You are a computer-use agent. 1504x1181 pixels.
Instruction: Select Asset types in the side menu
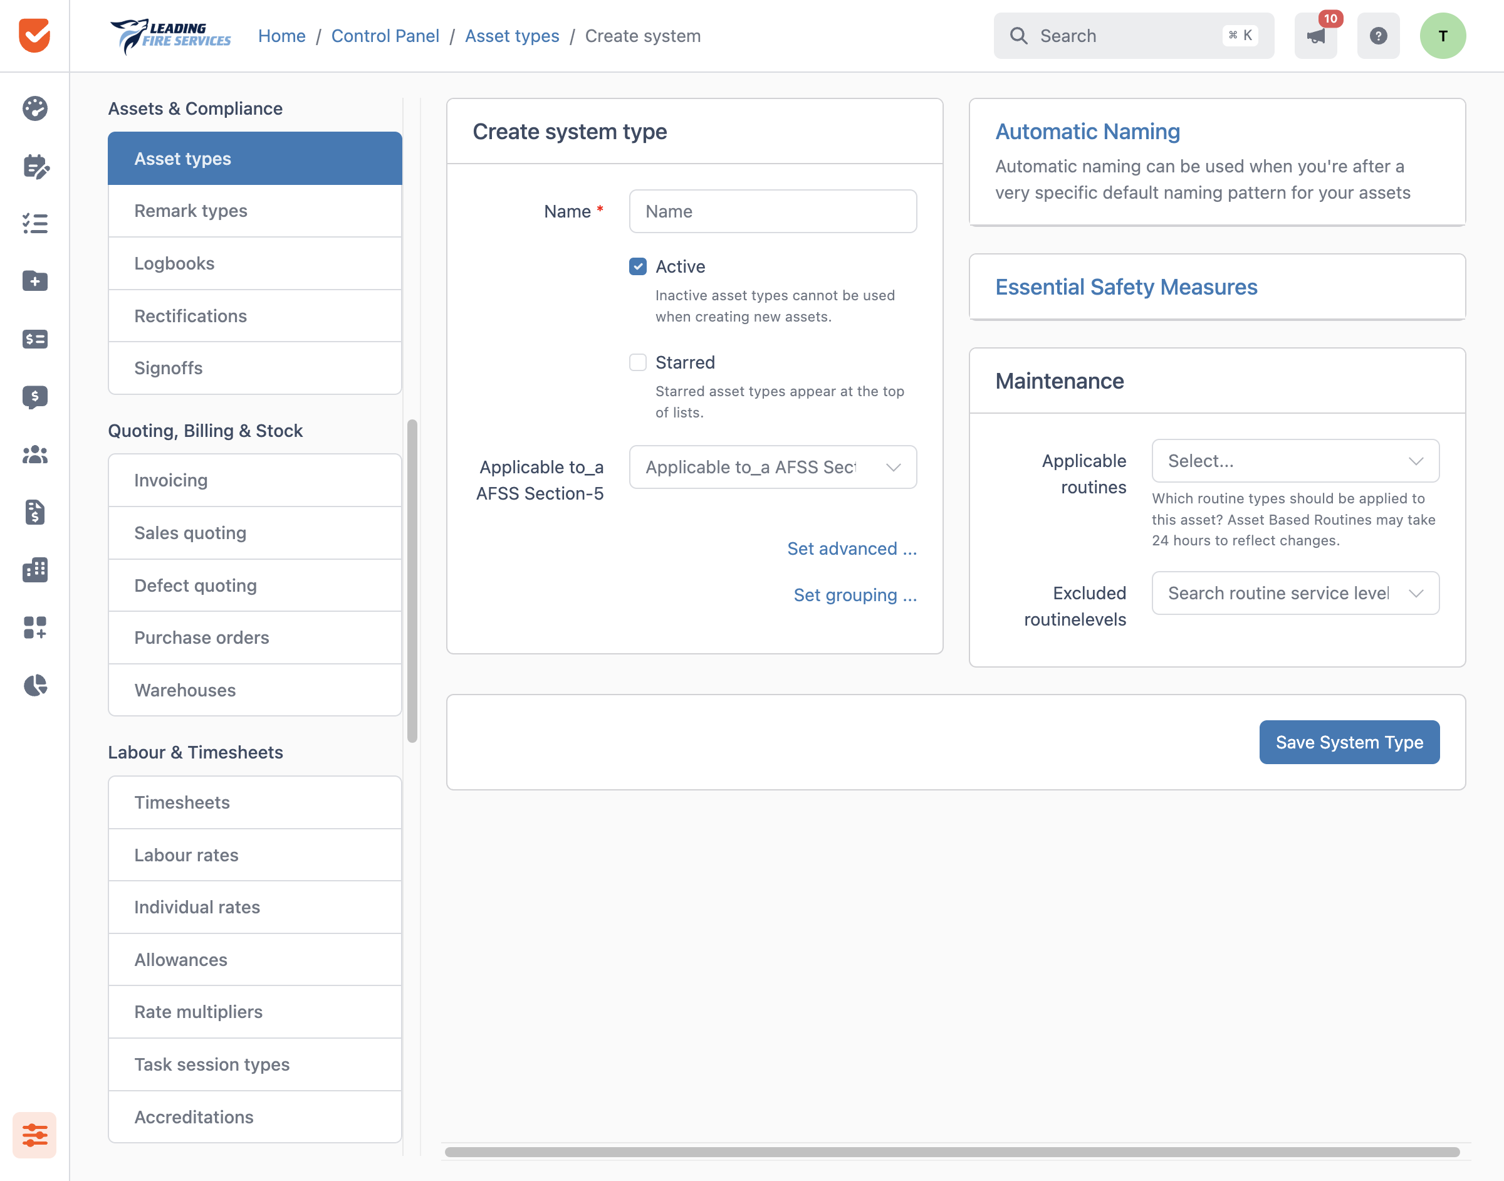click(254, 159)
